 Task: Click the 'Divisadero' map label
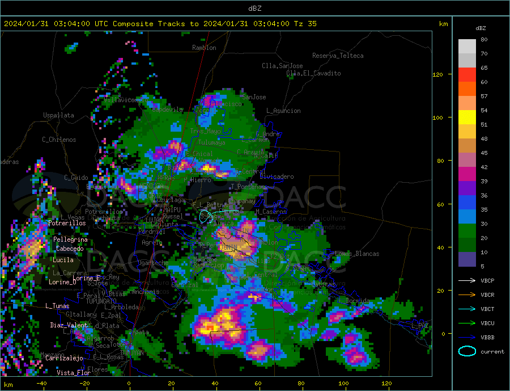[277, 176]
